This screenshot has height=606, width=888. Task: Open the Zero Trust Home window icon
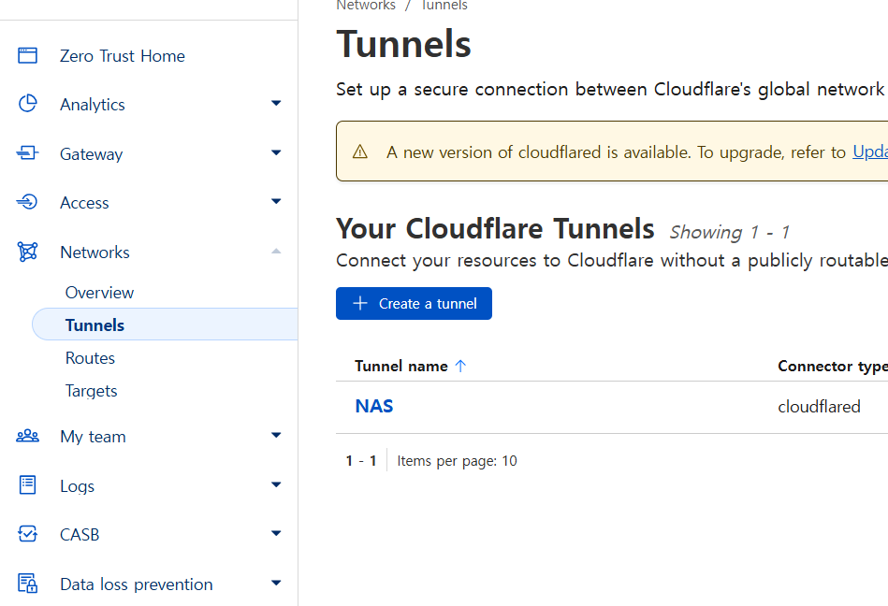point(27,55)
